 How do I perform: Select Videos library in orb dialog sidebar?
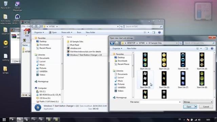pos(119,91)
